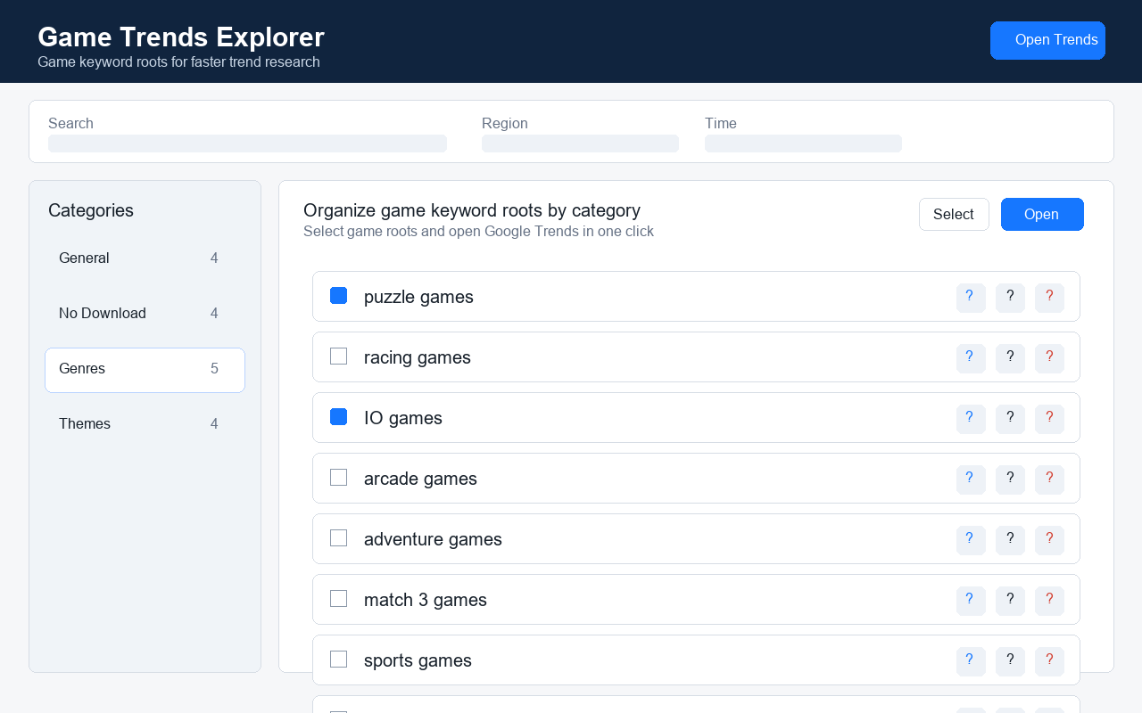
Task: Click the "puzzle games" label text
Action: (418, 297)
